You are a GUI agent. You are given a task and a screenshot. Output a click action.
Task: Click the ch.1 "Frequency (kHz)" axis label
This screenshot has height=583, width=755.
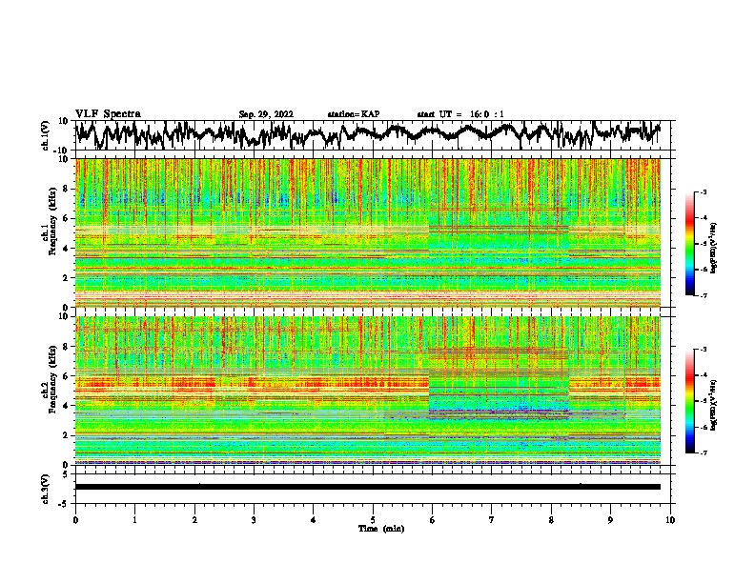(52, 222)
